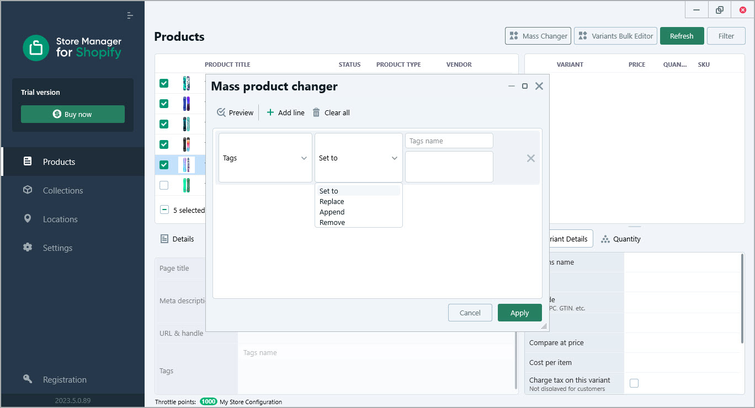
Task: Click the Tags name field in dialog
Action: pyautogui.click(x=449, y=141)
